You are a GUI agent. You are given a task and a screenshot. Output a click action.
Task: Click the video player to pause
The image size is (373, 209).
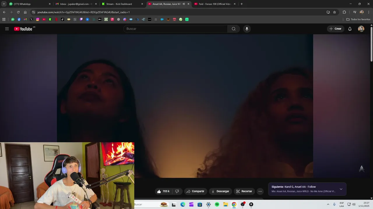click(x=185, y=106)
